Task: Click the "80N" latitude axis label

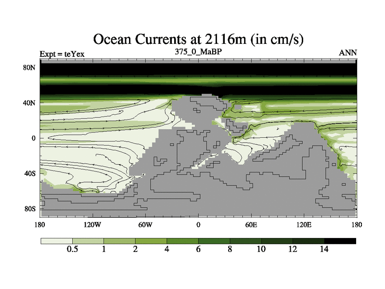Action: click(30, 68)
